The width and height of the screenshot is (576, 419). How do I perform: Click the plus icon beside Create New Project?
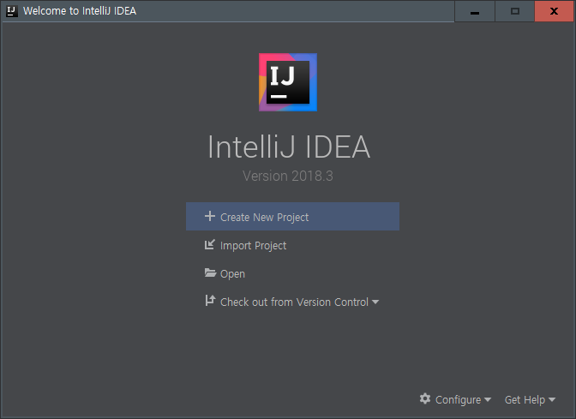(x=209, y=217)
